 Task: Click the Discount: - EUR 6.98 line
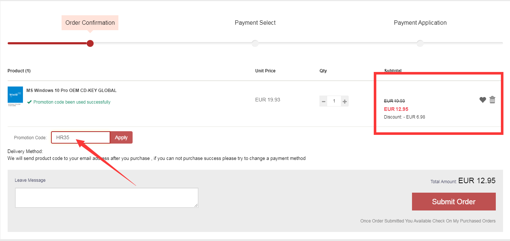[x=404, y=117]
